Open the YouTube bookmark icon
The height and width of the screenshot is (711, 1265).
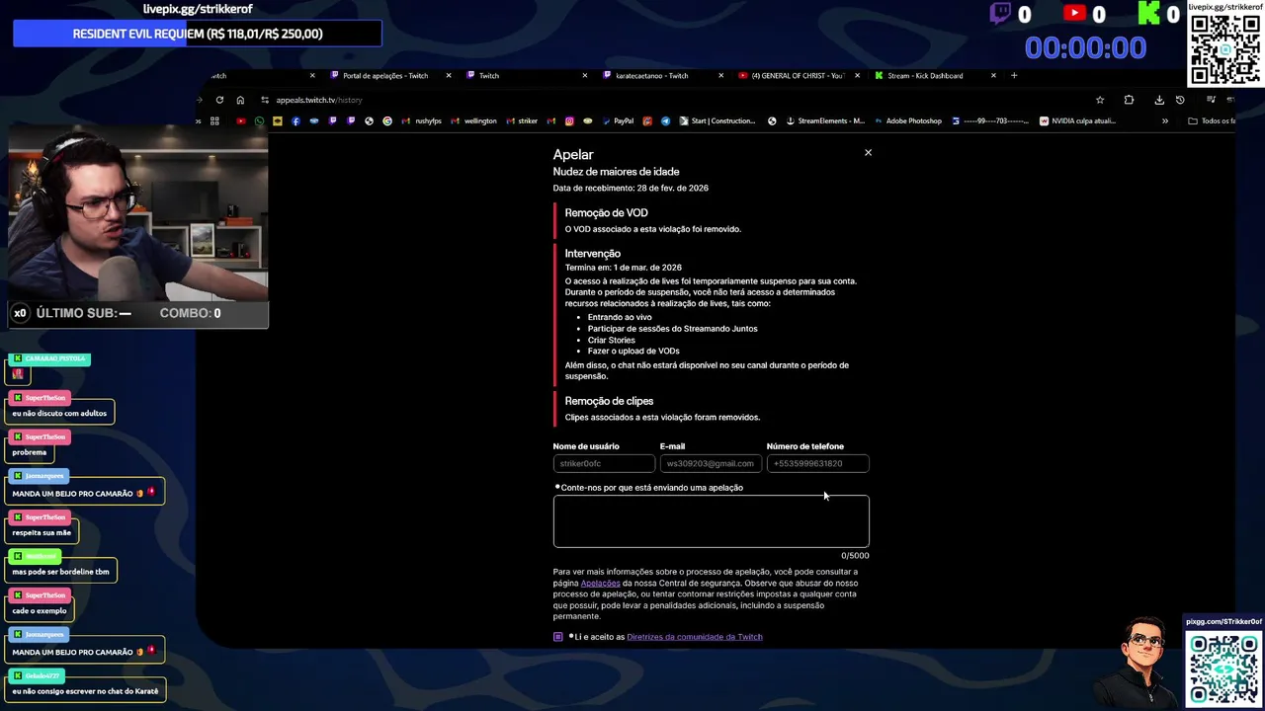tap(241, 120)
